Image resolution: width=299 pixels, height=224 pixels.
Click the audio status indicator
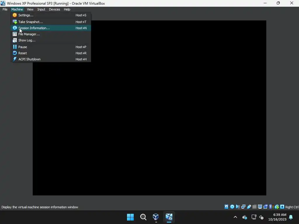coord(238,207)
